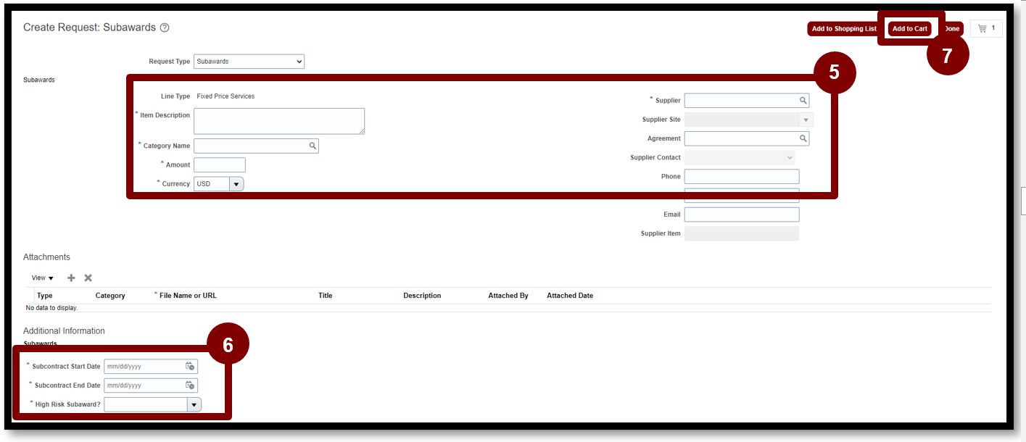Add attachment with plus icon
This screenshot has height=442, width=1026.
pyautogui.click(x=71, y=278)
